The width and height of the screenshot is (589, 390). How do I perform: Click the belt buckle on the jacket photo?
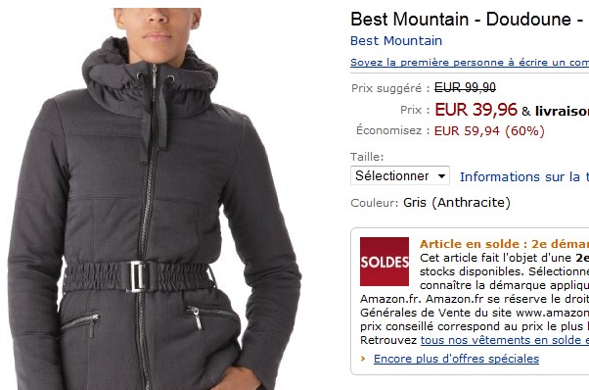click(138, 276)
